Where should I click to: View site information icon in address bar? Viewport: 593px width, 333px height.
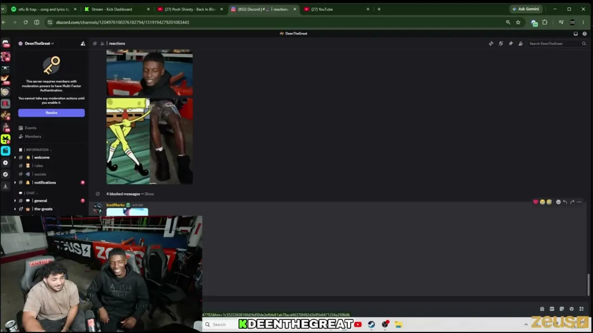50,22
